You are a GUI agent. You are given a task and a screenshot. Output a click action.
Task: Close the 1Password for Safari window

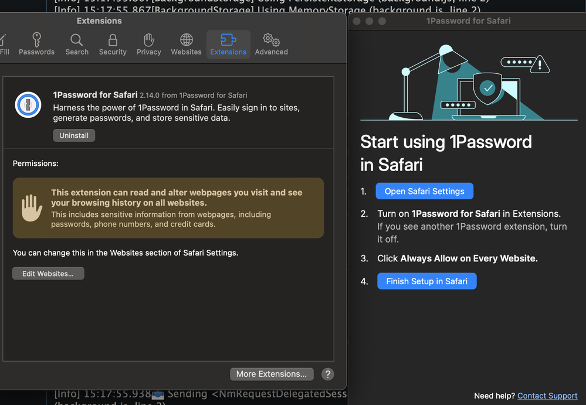[355, 21]
